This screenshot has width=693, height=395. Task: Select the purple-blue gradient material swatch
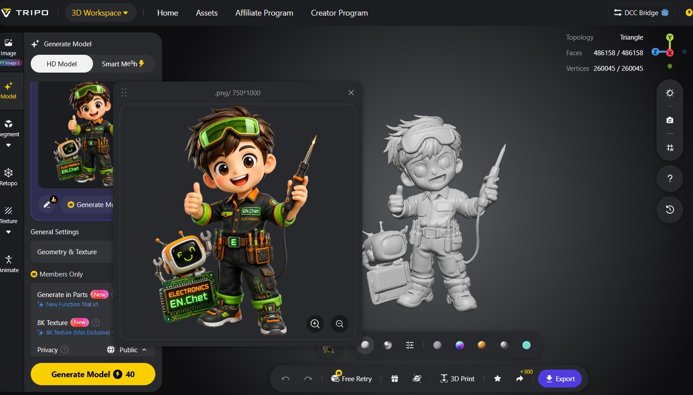(x=460, y=345)
